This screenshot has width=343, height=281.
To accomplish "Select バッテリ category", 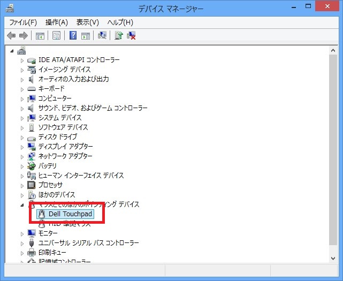I will (x=48, y=166).
